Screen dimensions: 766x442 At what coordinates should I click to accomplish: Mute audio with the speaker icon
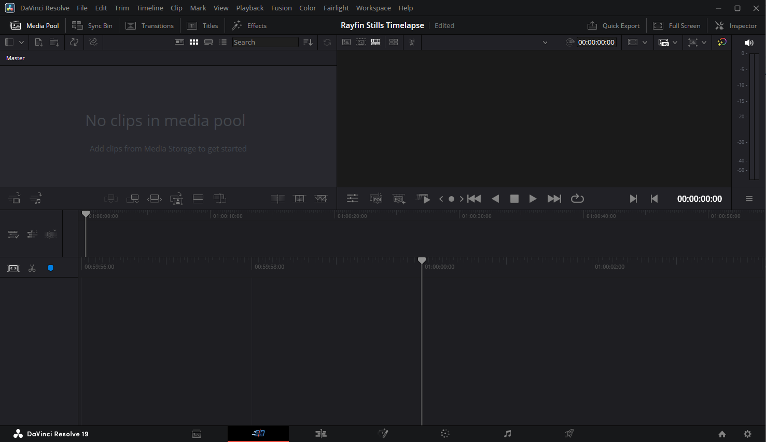click(x=748, y=43)
